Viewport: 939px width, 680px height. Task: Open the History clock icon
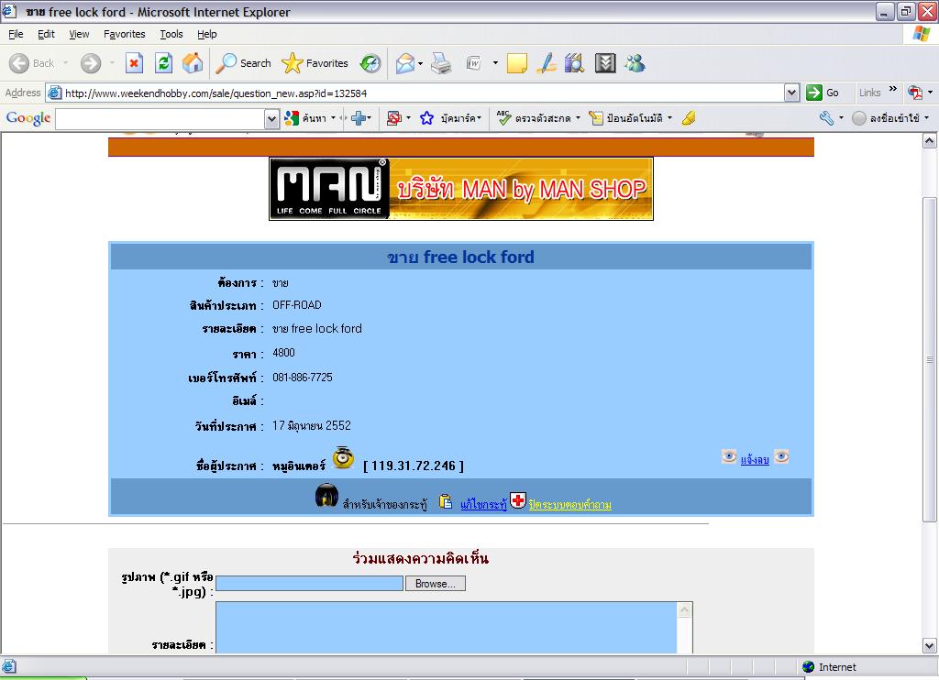[x=370, y=63]
